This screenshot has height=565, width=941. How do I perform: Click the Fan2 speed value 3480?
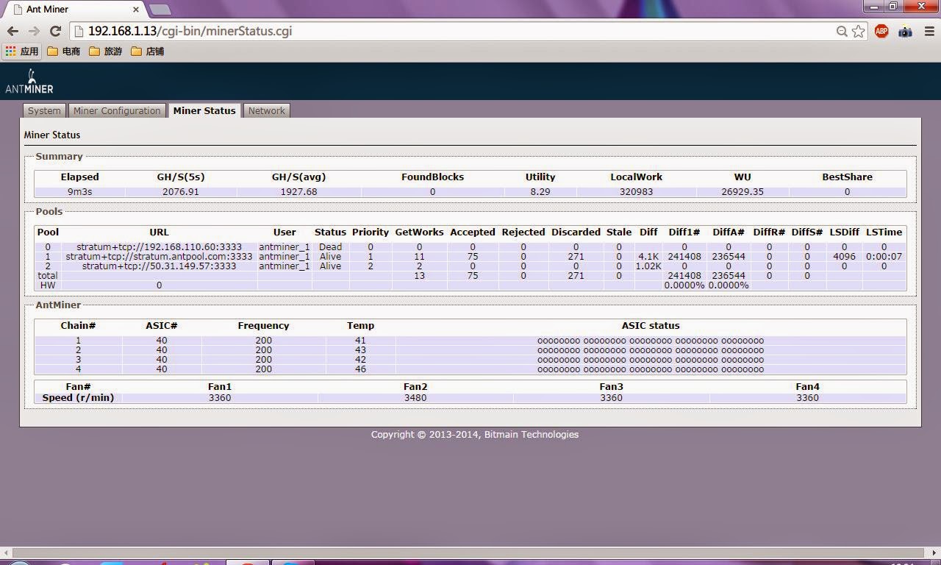[415, 398]
